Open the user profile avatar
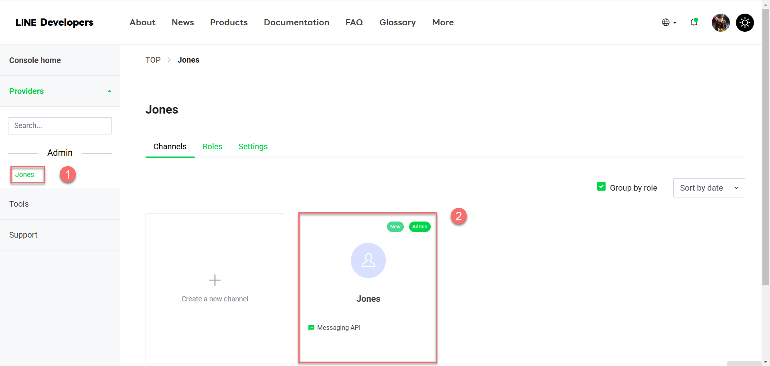 point(720,22)
